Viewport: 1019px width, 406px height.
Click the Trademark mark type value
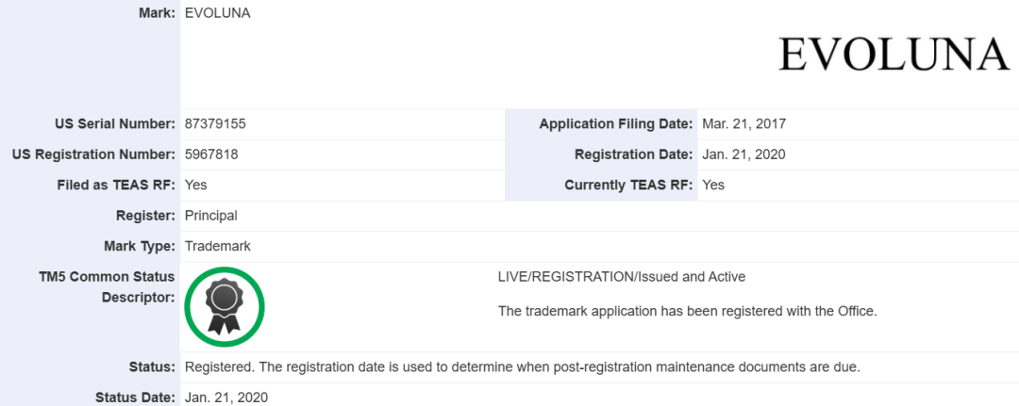click(x=218, y=246)
